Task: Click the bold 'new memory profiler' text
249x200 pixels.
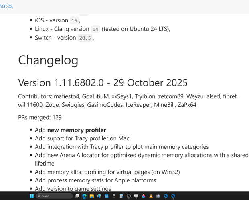Action: [77, 130]
